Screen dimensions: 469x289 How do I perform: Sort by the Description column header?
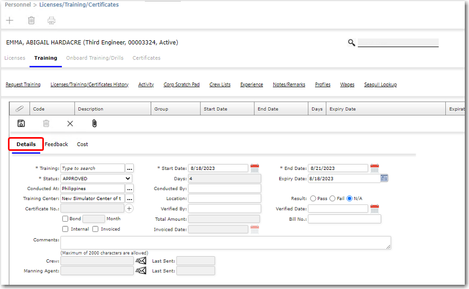click(113, 109)
